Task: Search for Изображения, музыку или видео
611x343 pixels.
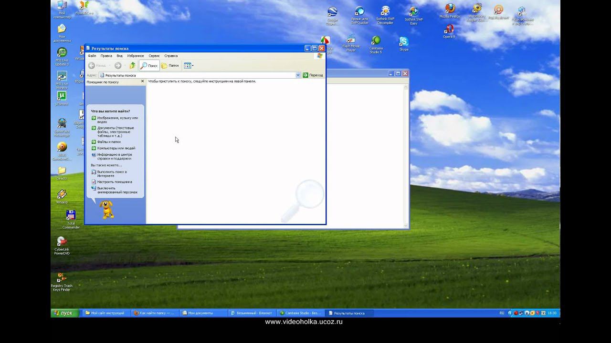Action: click(x=115, y=120)
